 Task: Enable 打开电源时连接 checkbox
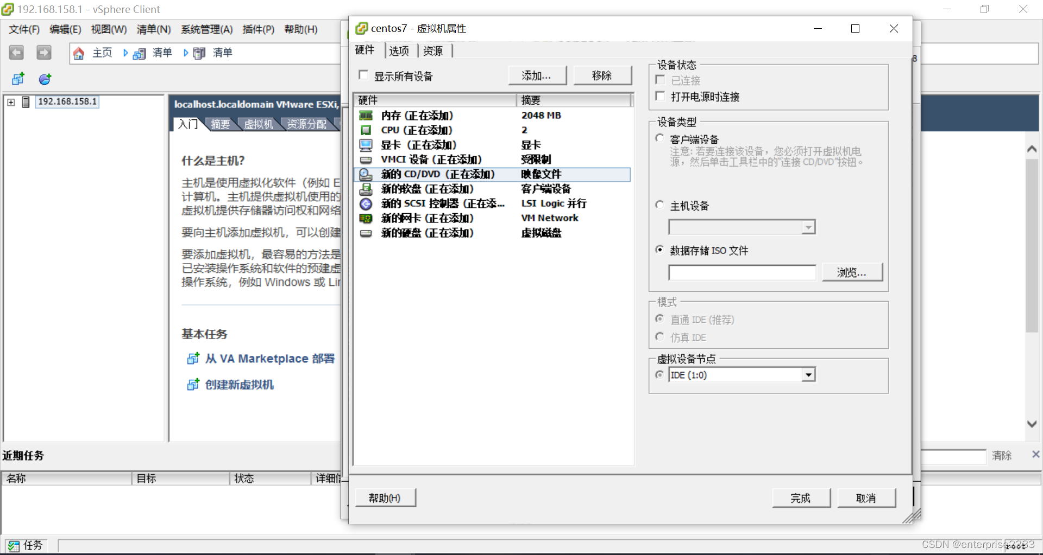[x=660, y=96]
